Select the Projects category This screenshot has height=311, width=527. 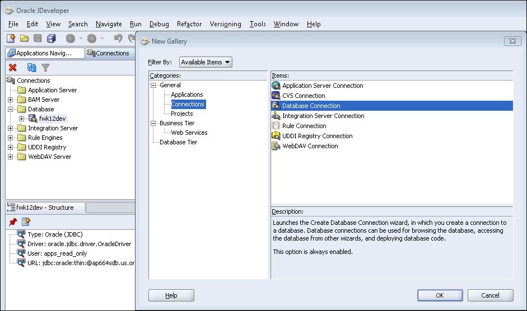pos(182,114)
